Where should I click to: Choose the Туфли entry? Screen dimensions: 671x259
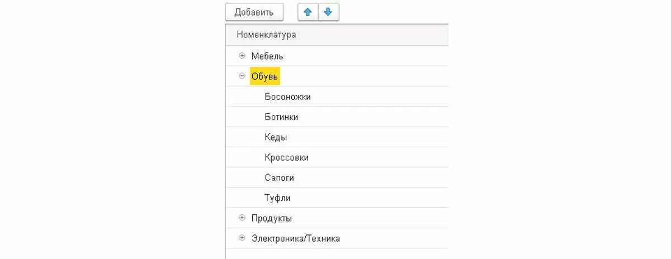click(x=277, y=198)
